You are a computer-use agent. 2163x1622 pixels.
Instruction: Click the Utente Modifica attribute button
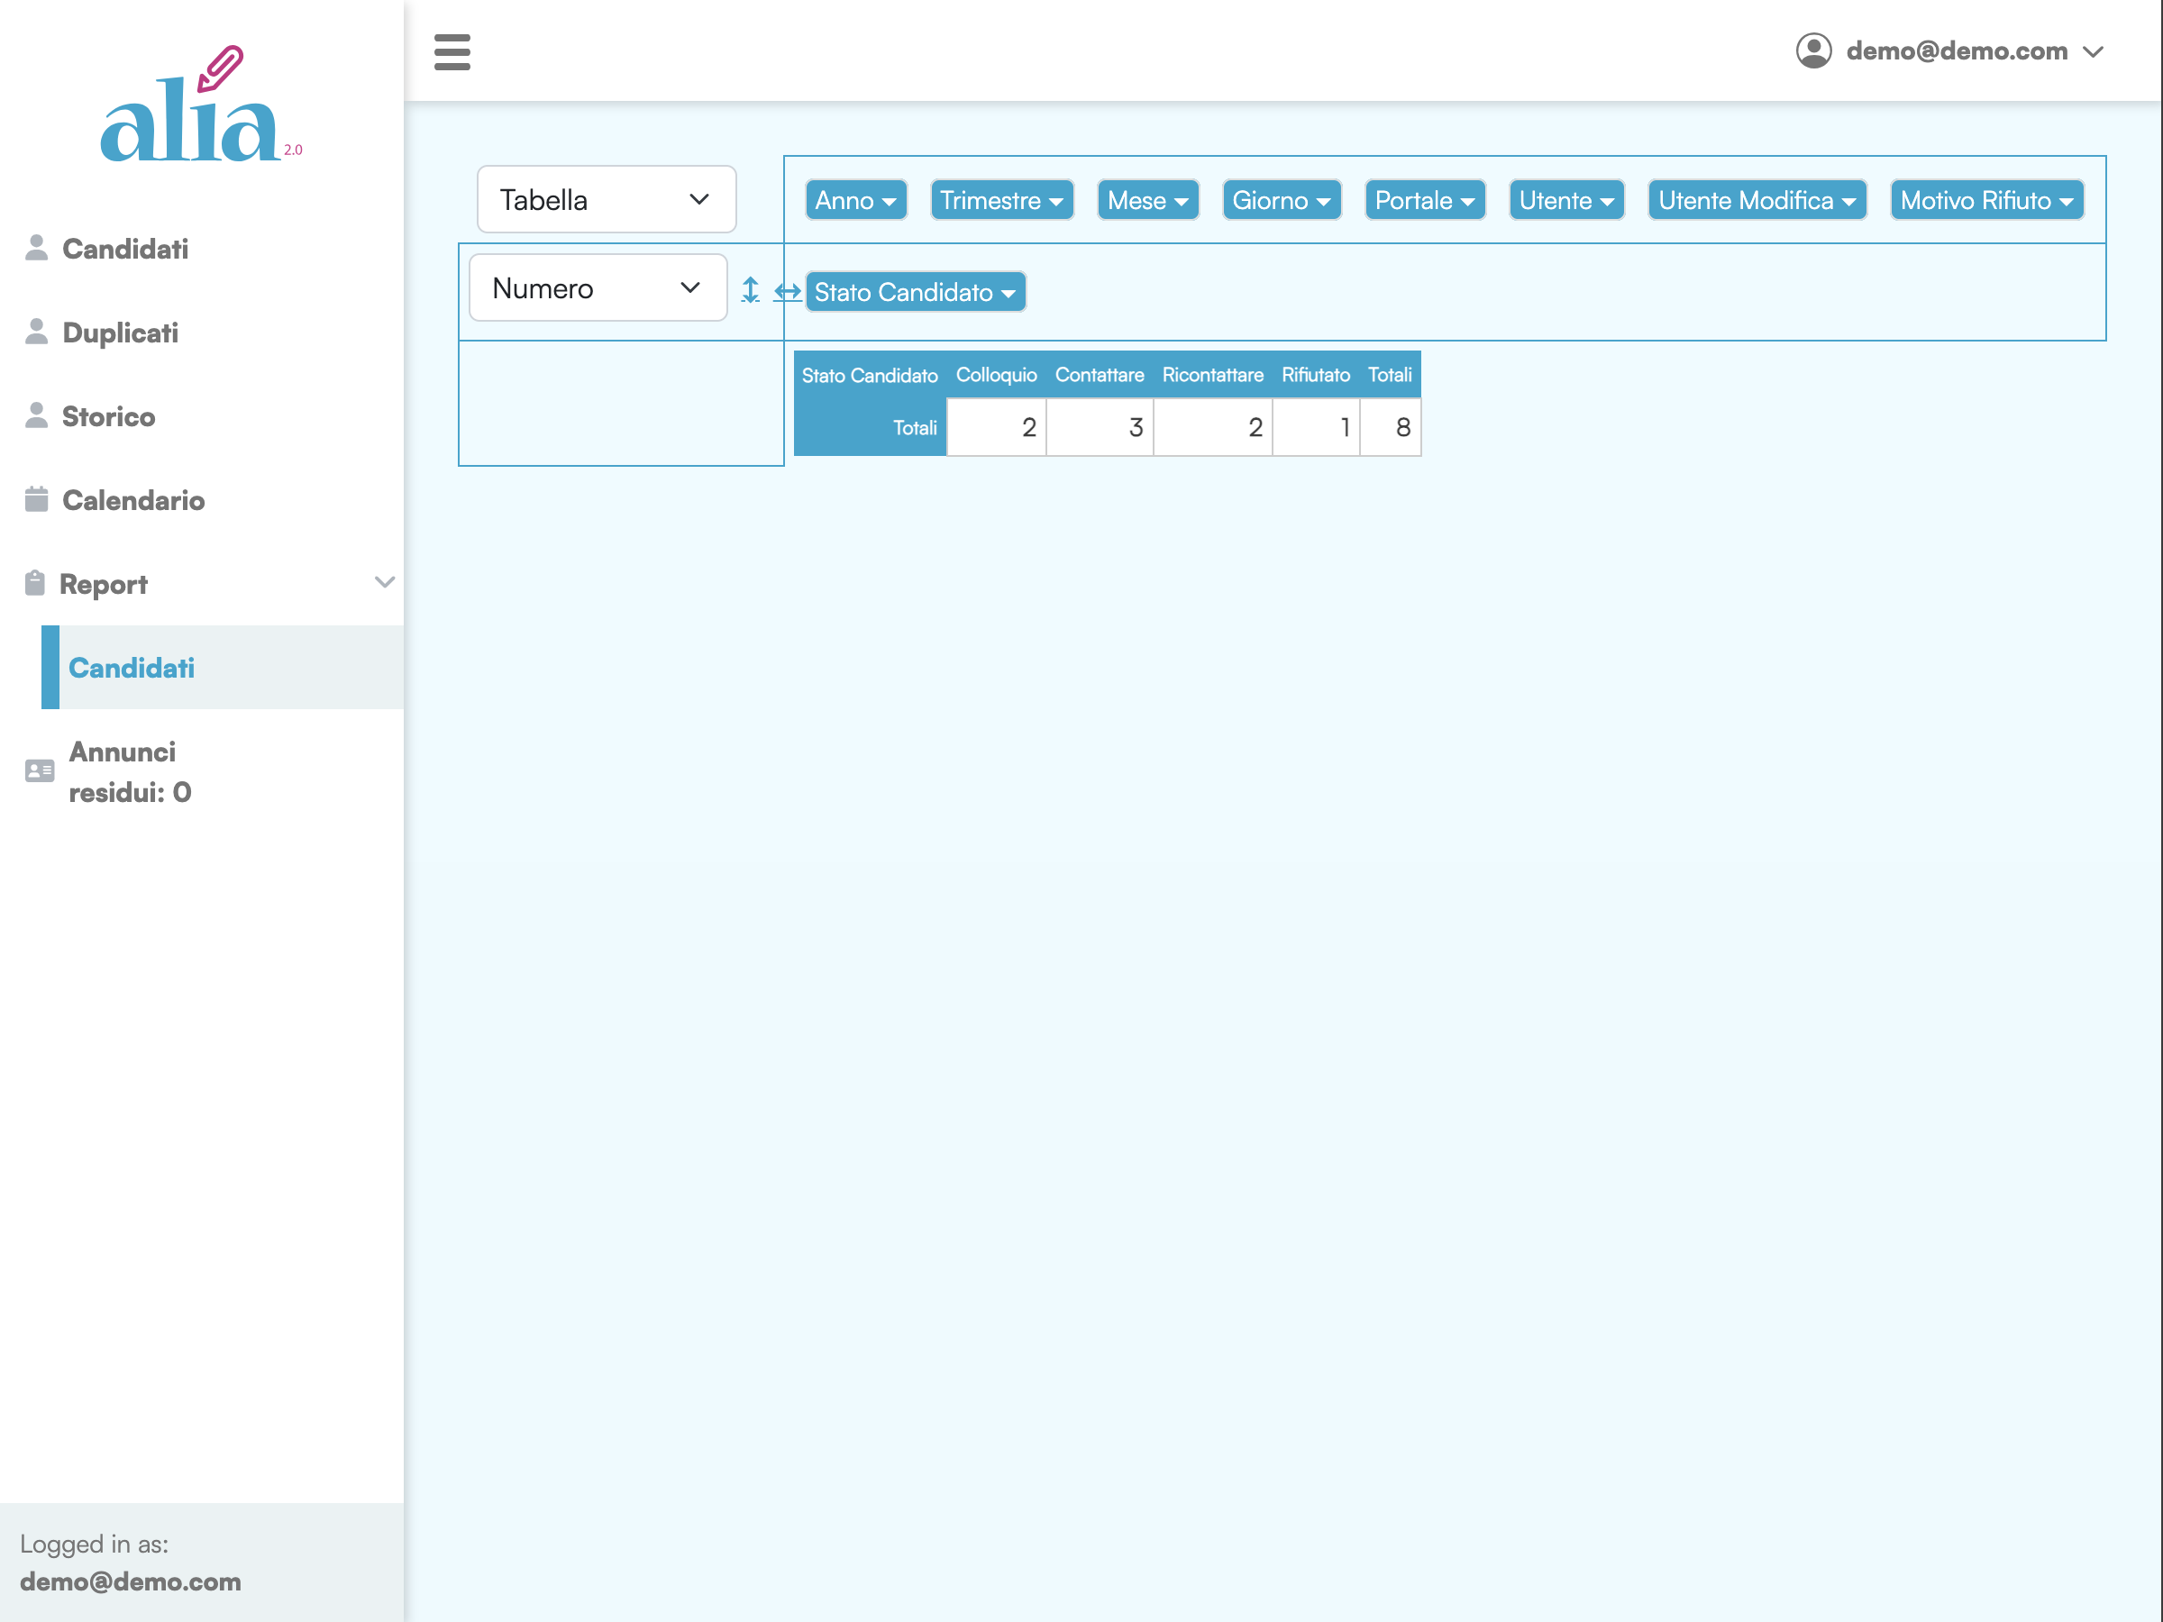coord(1757,200)
